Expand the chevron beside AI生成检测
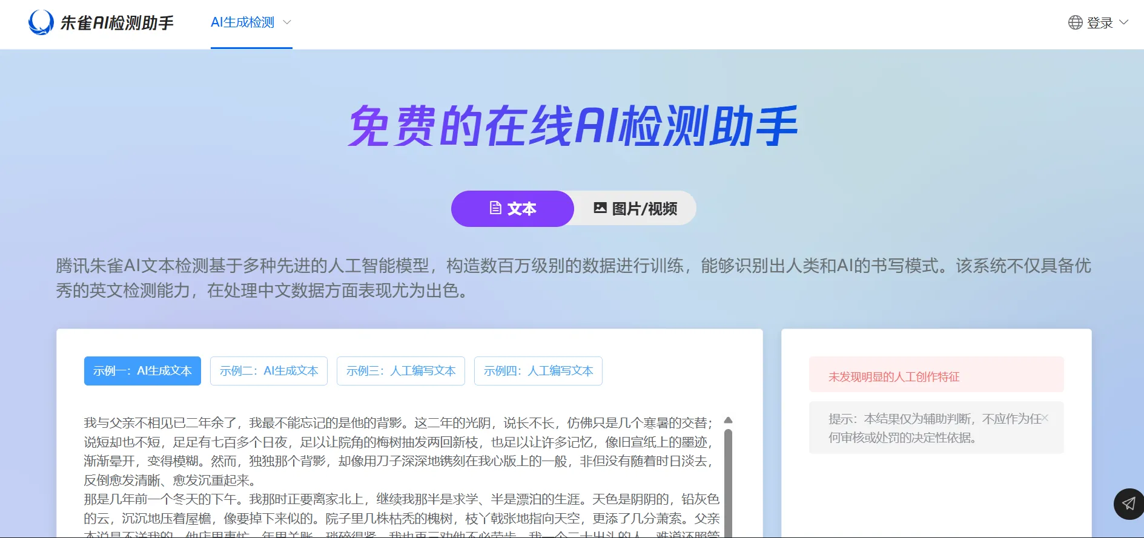This screenshot has height=538, width=1144. 287,22
